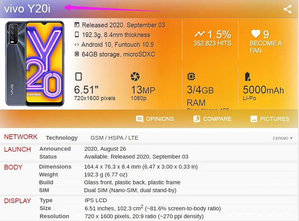Screen dimensions: 299x221
Task: Click the storage chip icon beside 64GB
Action: tap(77, 54)
